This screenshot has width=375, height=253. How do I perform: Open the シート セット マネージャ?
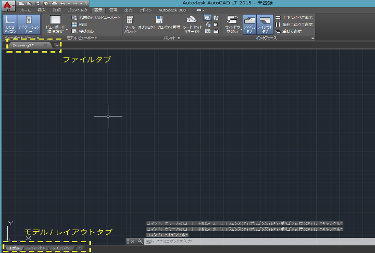coord(192,24)
